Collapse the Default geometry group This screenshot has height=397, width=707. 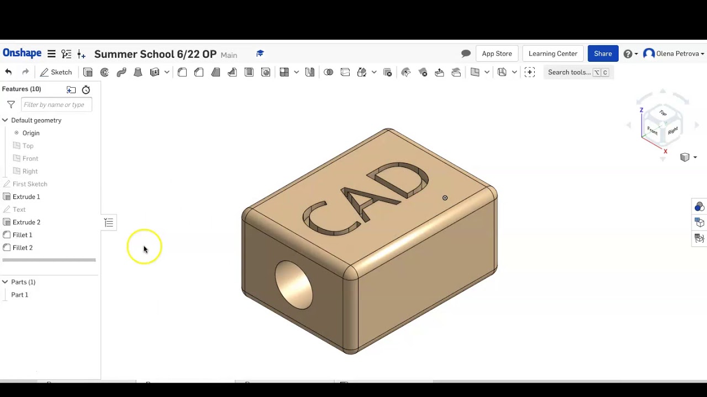5,120
